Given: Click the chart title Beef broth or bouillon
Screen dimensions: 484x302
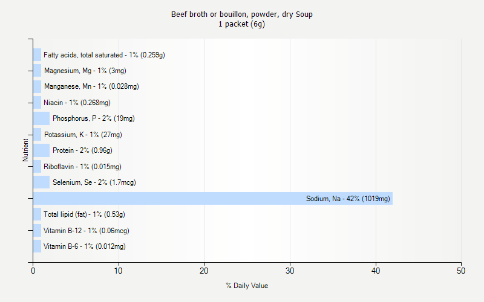Looking at the screenshot, I should click(x=242, y=14).
